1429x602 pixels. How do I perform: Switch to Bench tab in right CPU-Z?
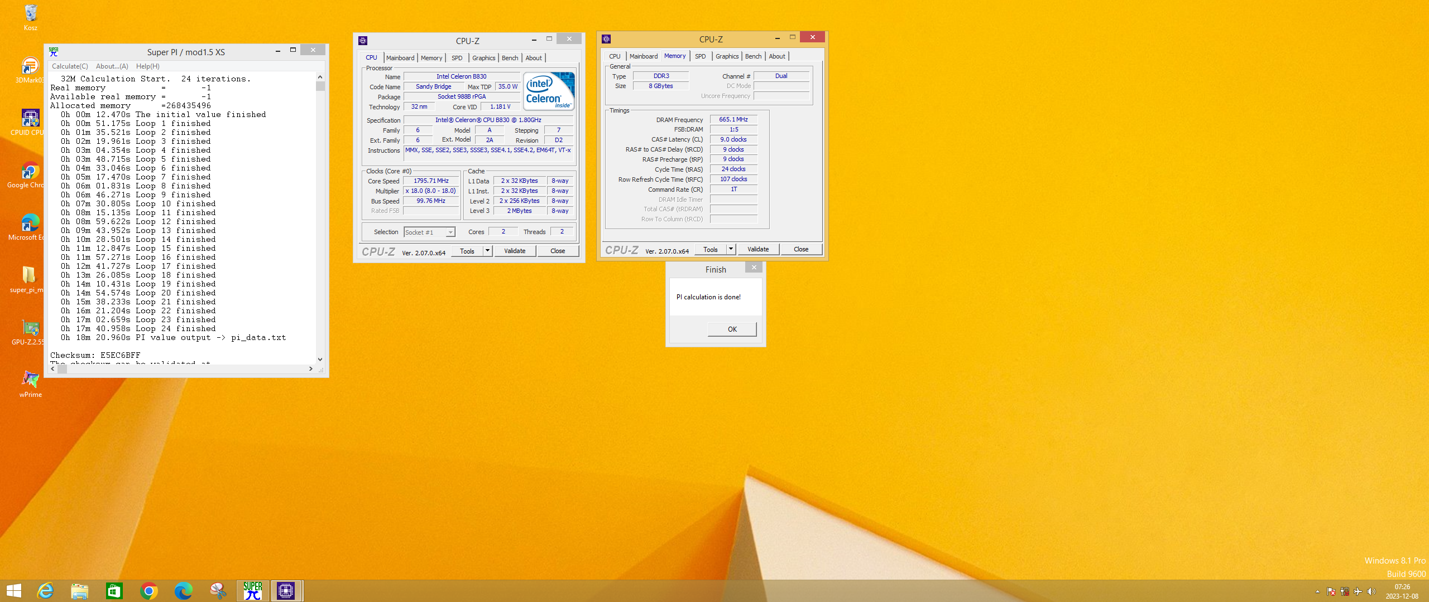753,56
